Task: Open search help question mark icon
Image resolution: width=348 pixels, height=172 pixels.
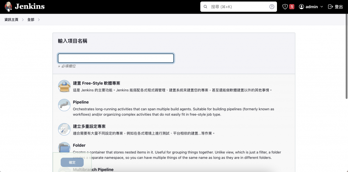Action: click(x=272, y=7)
